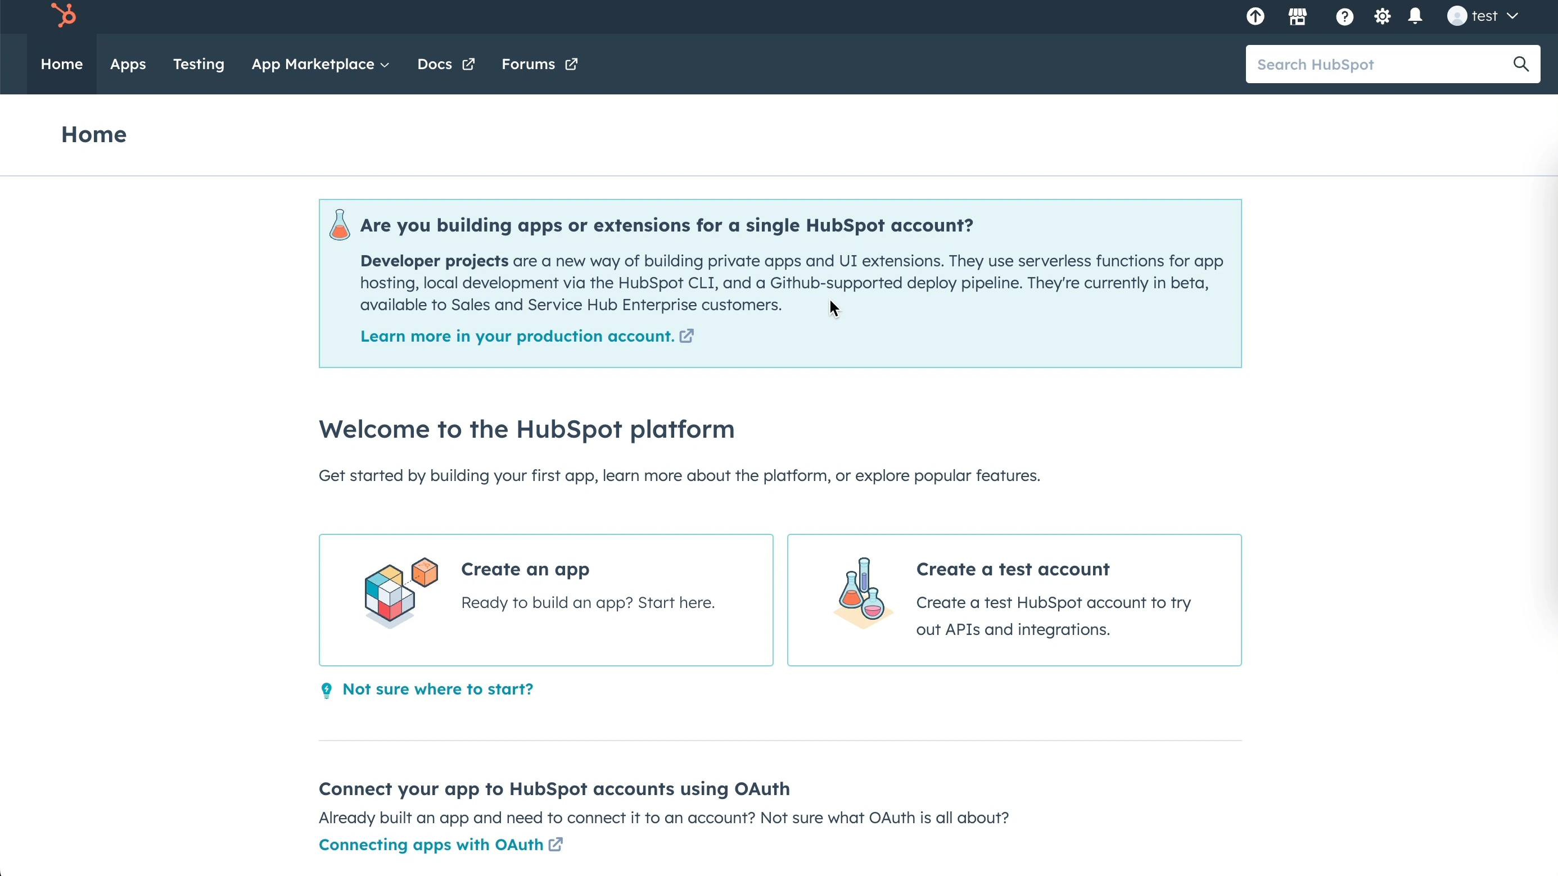Image resolution: width=1558 pixels, height=876 pixels.
Task: Click the external link icon beside Forums
Action: (571, 64)
